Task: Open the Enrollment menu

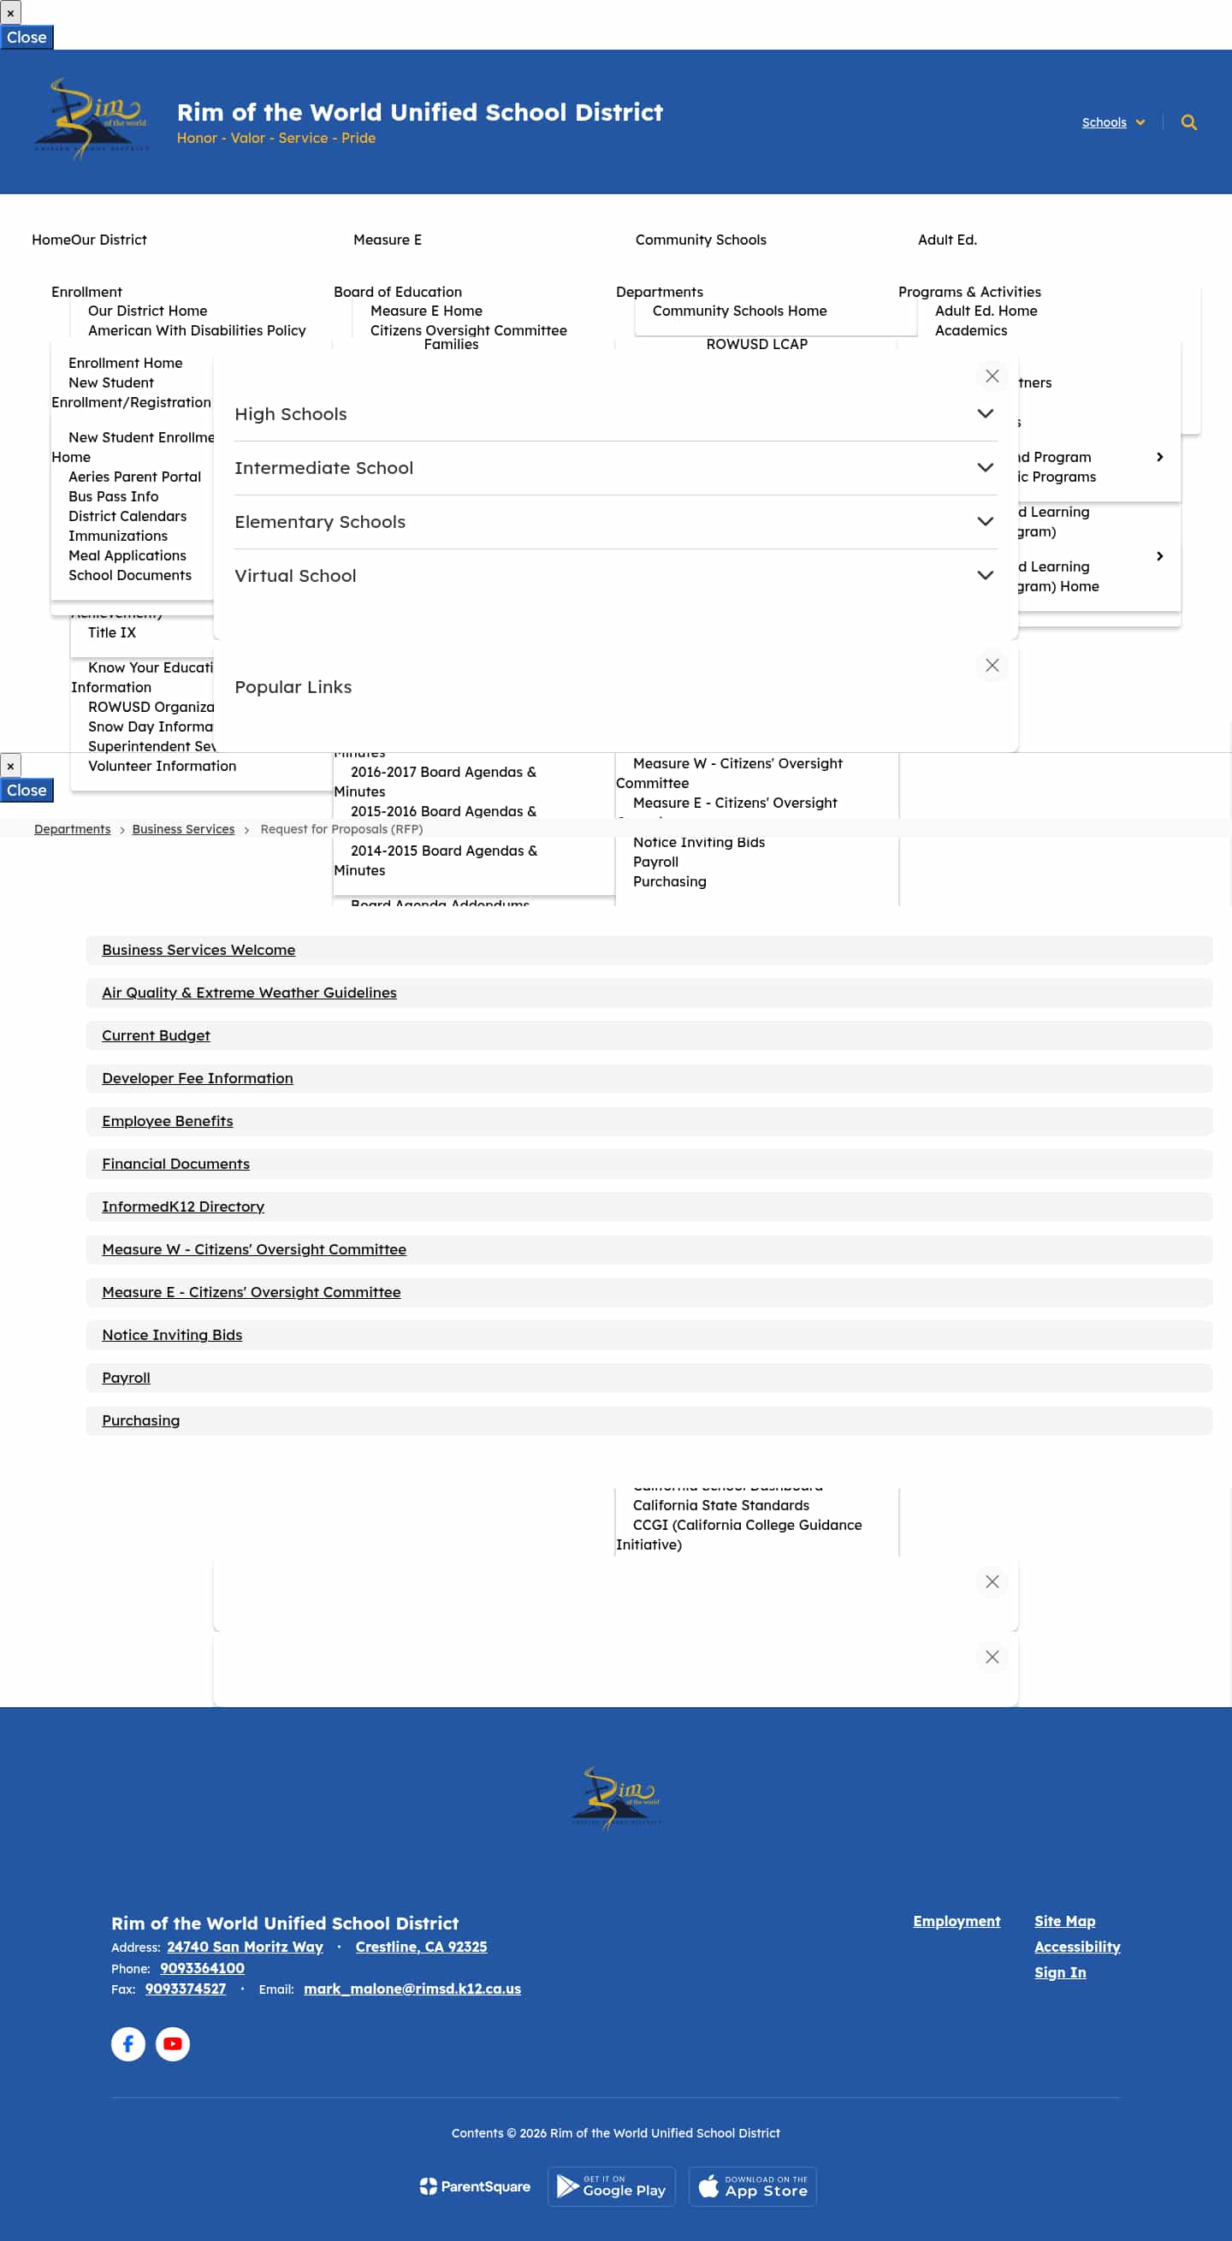Action: (x=87, y=293)
